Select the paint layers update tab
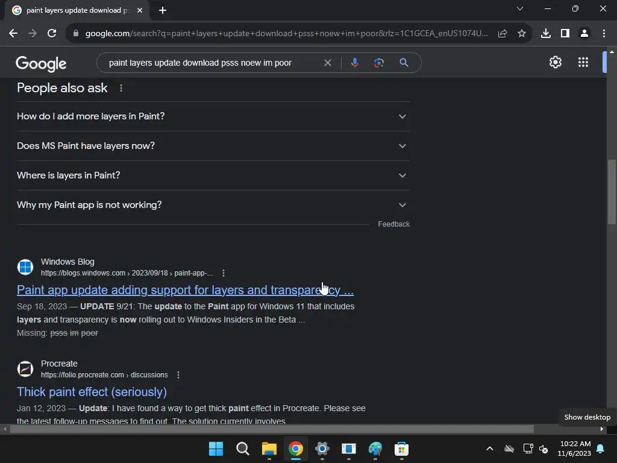This screenshot has height=463, width=617. [77, 10]
